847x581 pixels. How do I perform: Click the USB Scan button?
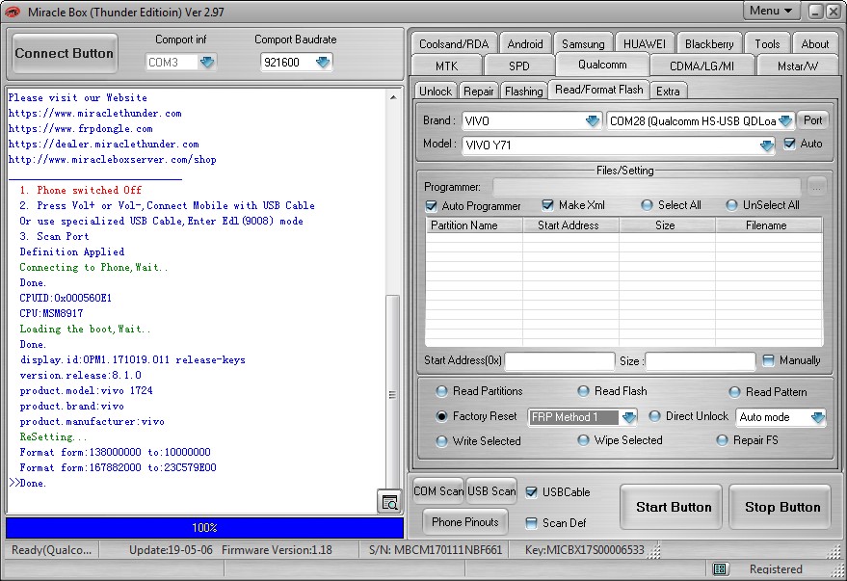491,491
